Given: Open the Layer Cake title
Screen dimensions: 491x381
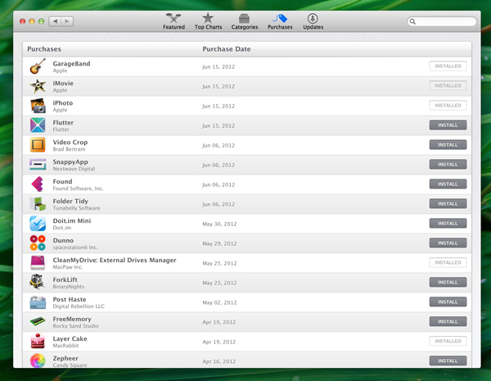Looking at the screenshot, I should coord(70,338).
